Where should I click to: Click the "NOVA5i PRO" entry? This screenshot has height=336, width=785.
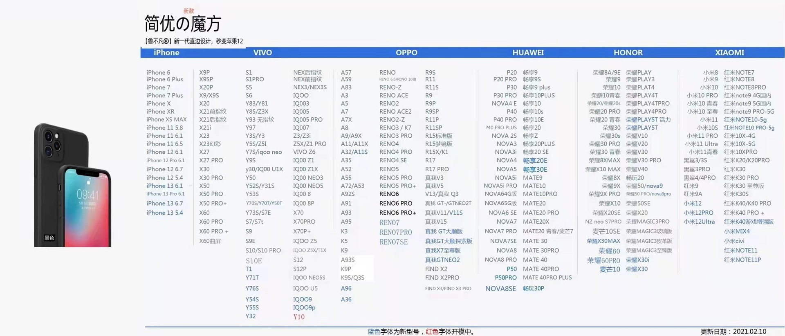500,186
